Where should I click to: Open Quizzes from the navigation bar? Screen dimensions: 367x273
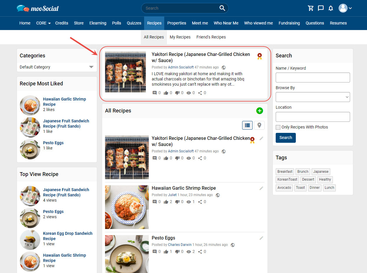click(x=134, y=23)
